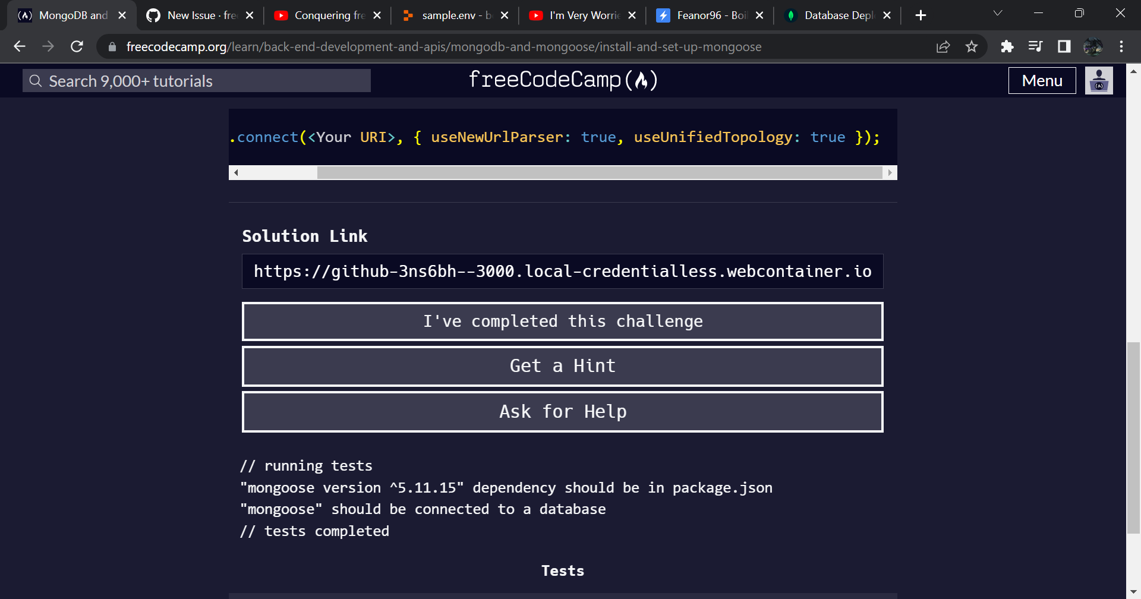The image size is (1141, 599).
Task: Open the Chrome three-dot options menu
Action: [x=1121, y=46]
